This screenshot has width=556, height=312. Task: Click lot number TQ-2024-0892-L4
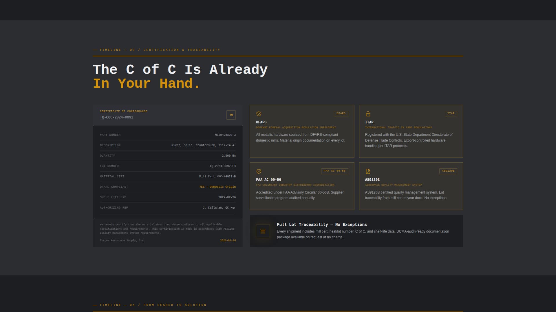222,166
